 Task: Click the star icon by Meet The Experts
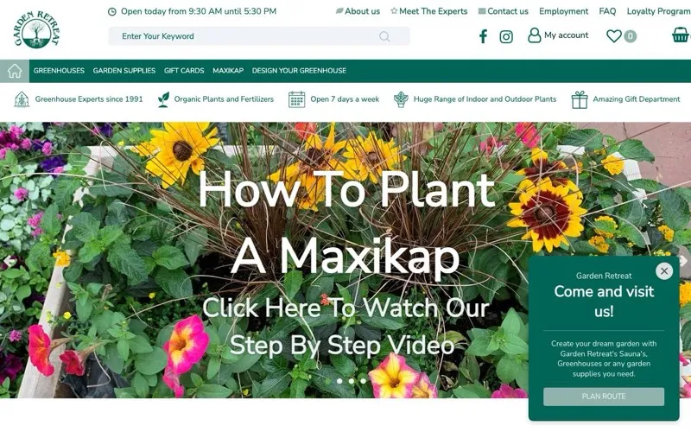pyautogui.click(x=394, y=10)
